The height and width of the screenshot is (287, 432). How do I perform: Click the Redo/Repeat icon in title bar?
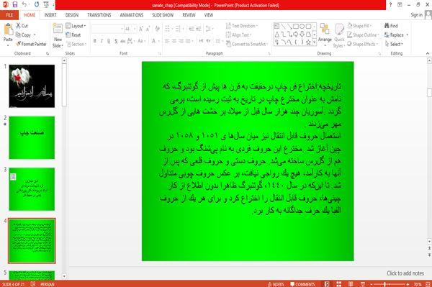point(37,5)
